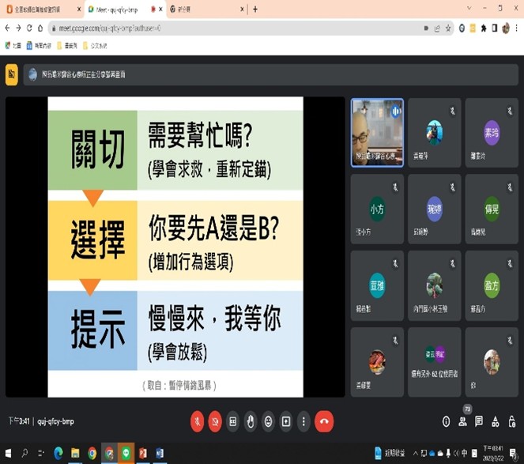
Task: Open the Windows Start menu
Action: pos(8,453)
